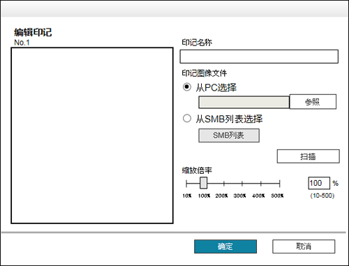This screenshot has width=349, height=266.
Task: Click the 印记名称 text input field
Action: 259,57
